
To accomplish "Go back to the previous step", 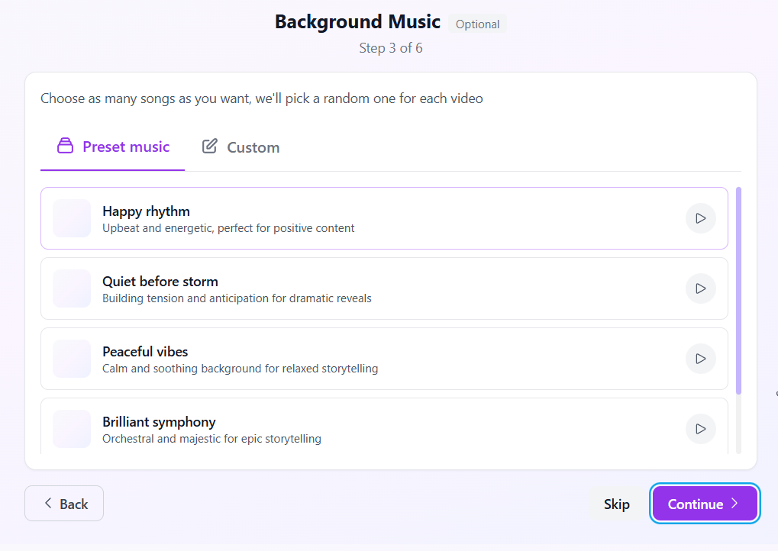I will (64, 504).
